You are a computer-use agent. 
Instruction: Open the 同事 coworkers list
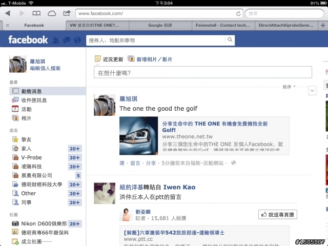point(26,202)
